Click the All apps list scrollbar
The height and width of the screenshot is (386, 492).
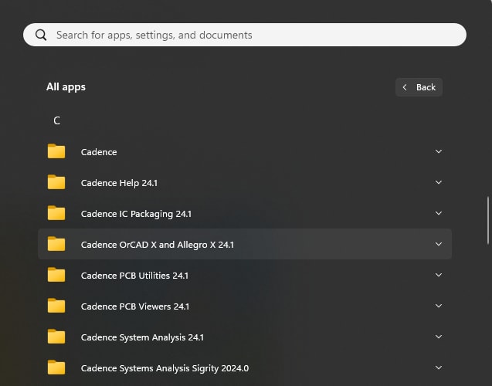point(488,220)
